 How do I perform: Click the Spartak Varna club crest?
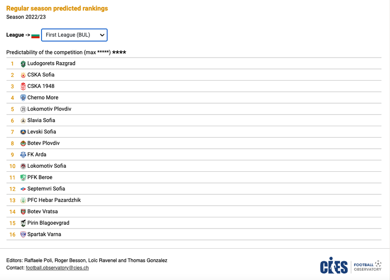23,234
